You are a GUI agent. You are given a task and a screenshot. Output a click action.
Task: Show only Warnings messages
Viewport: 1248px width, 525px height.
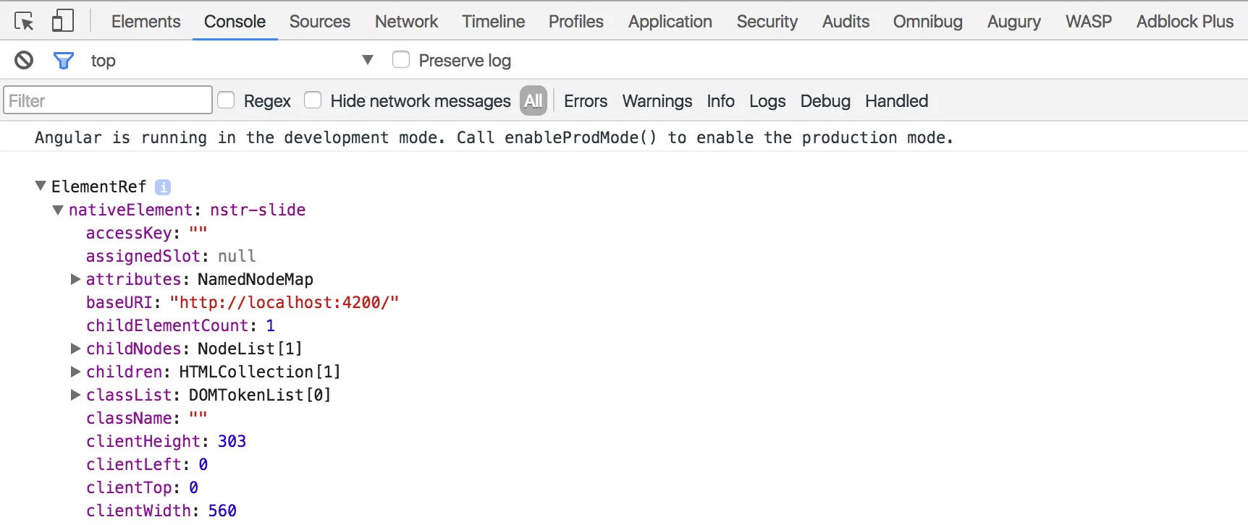tap(657, 101)
